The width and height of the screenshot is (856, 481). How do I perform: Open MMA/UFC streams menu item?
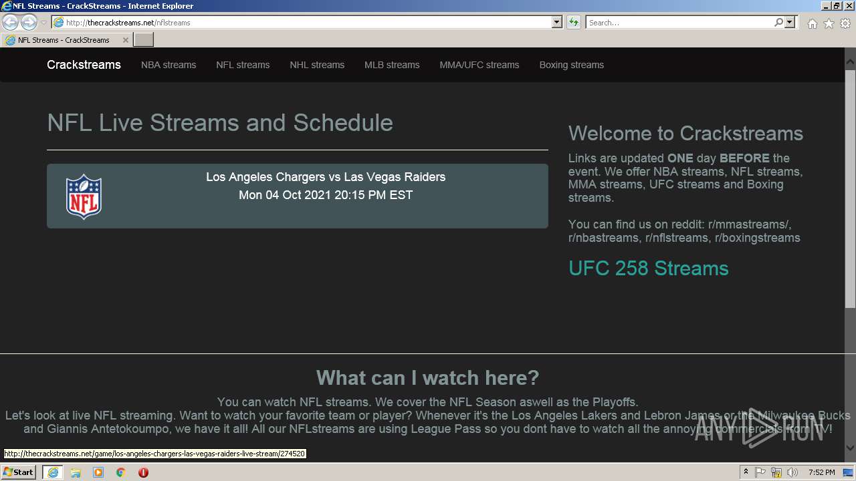tap(479, 65)
